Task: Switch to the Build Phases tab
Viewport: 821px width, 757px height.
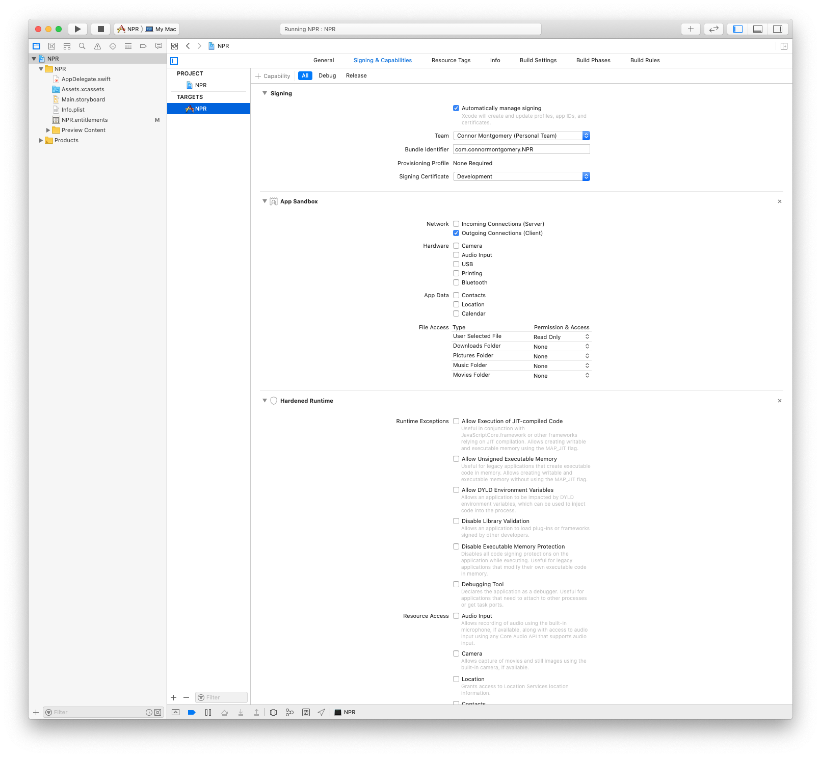Action: point(593,60)
